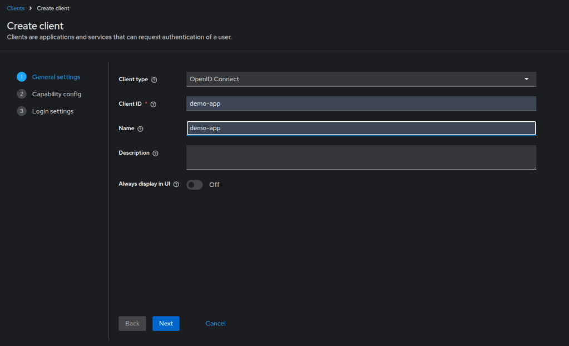Screen dimensions: 569x346
Task: Click the Client type dropdown caret icon
Action: (526, 79)
